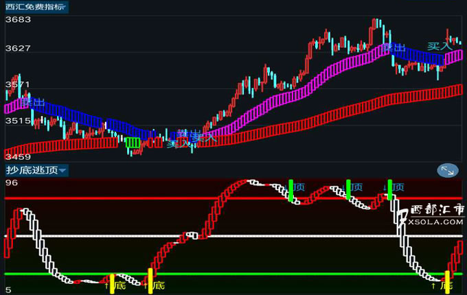The width and height of the screenshot is (467, 295).
Task: Click the first green 顶 marker
Action: click(x=291, y=190)
